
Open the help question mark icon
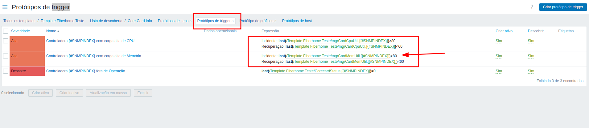(x=532, y=7)
